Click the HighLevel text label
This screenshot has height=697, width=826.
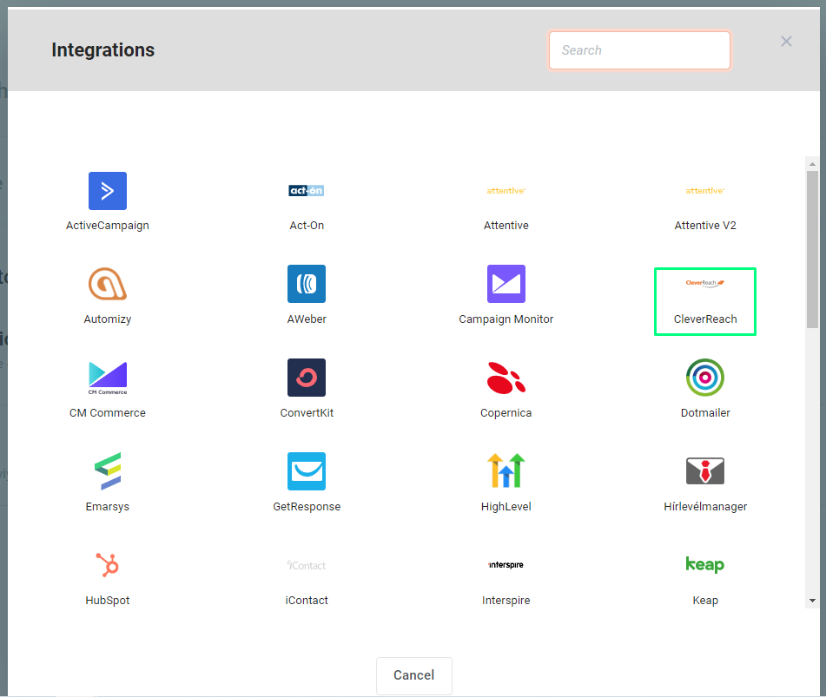point(506,506)
